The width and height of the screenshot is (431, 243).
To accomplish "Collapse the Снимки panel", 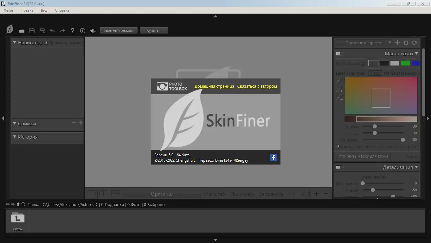I will point(15,123).
